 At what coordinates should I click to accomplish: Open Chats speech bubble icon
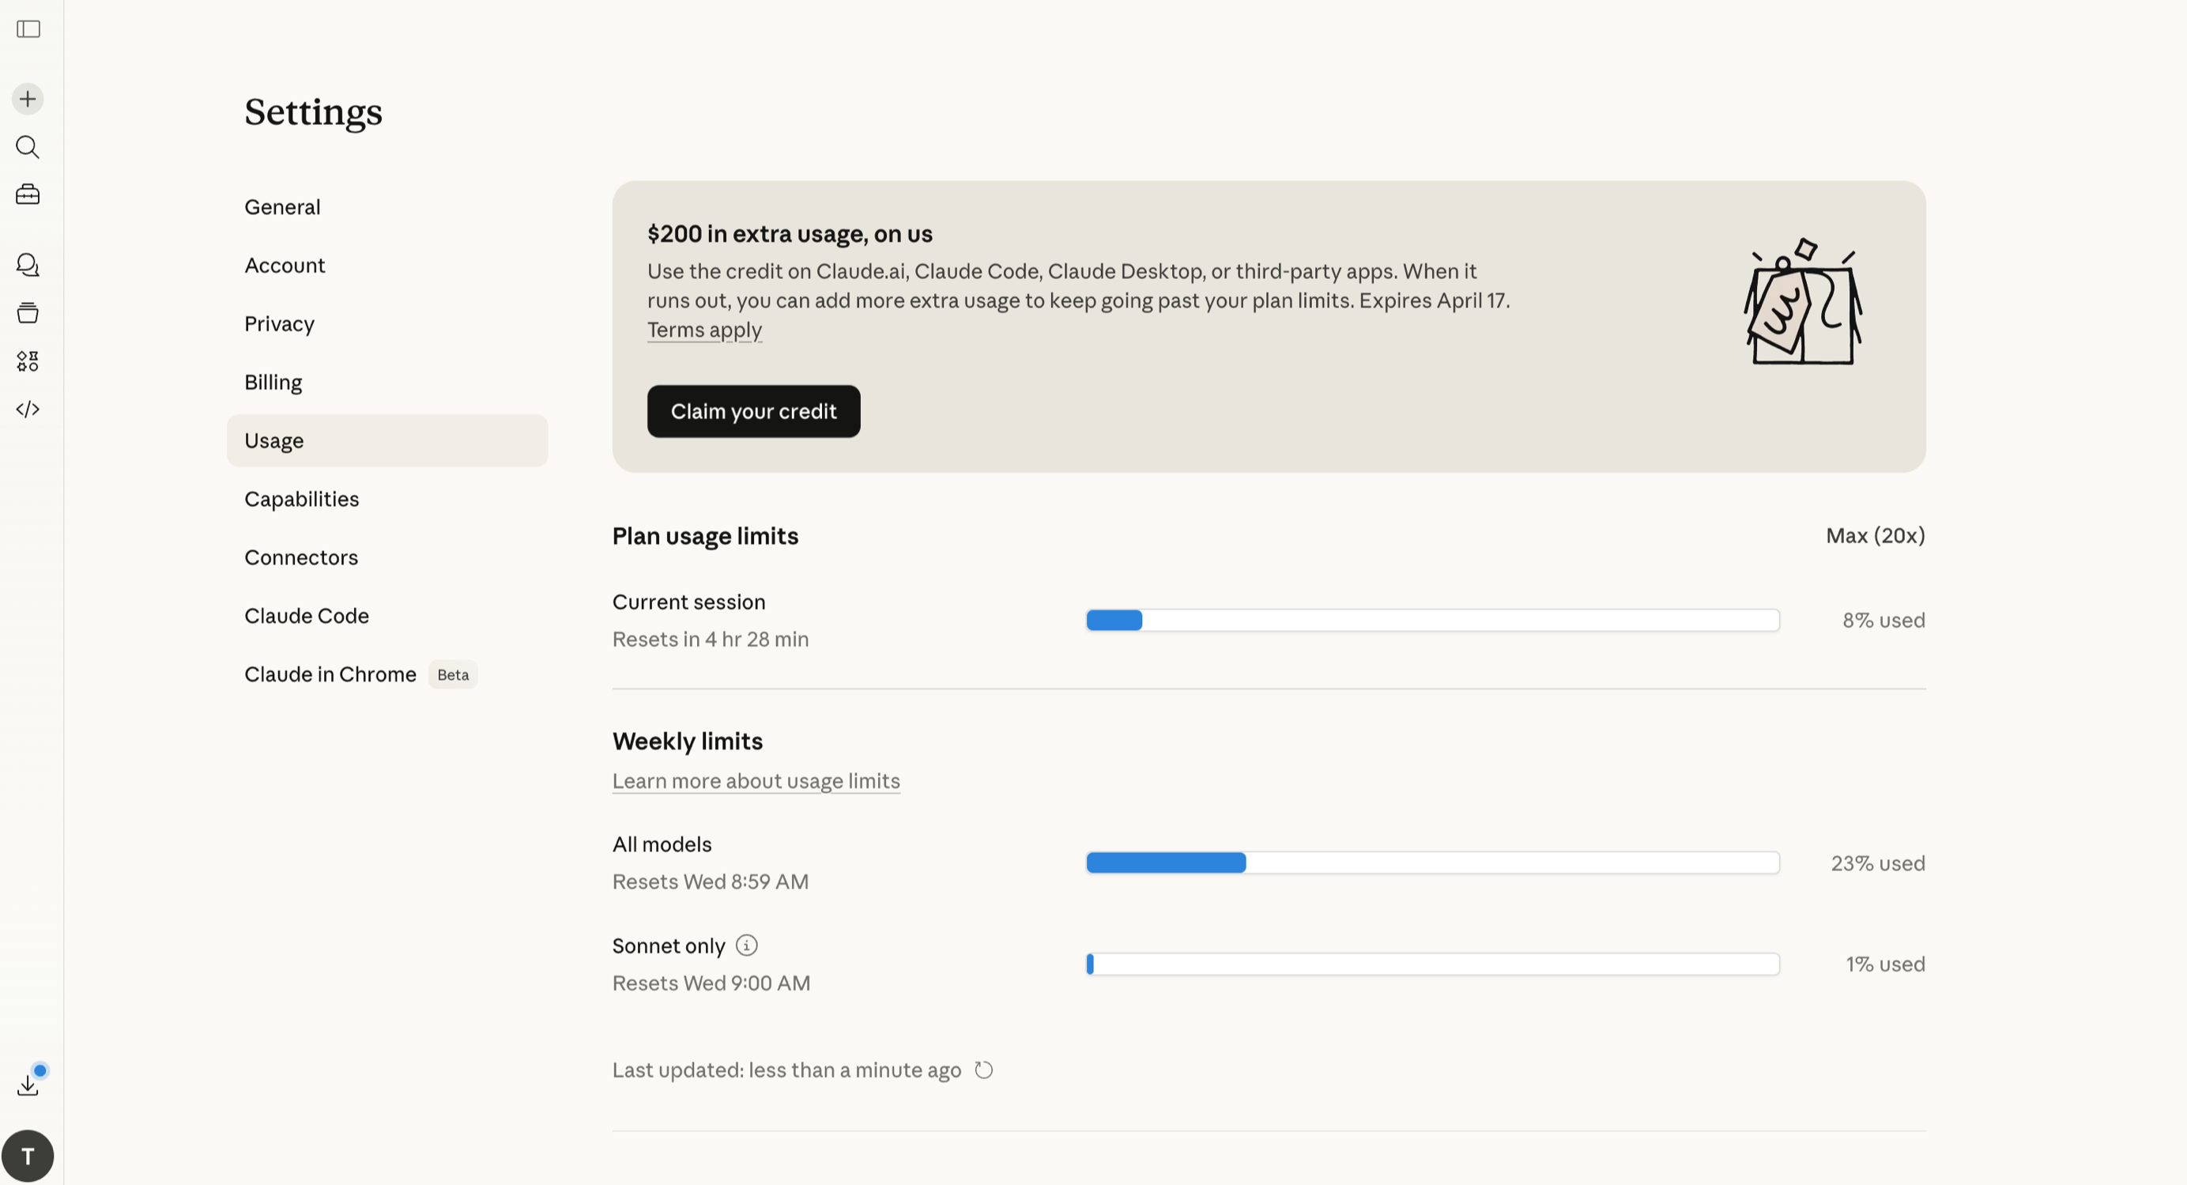[28, 265]
